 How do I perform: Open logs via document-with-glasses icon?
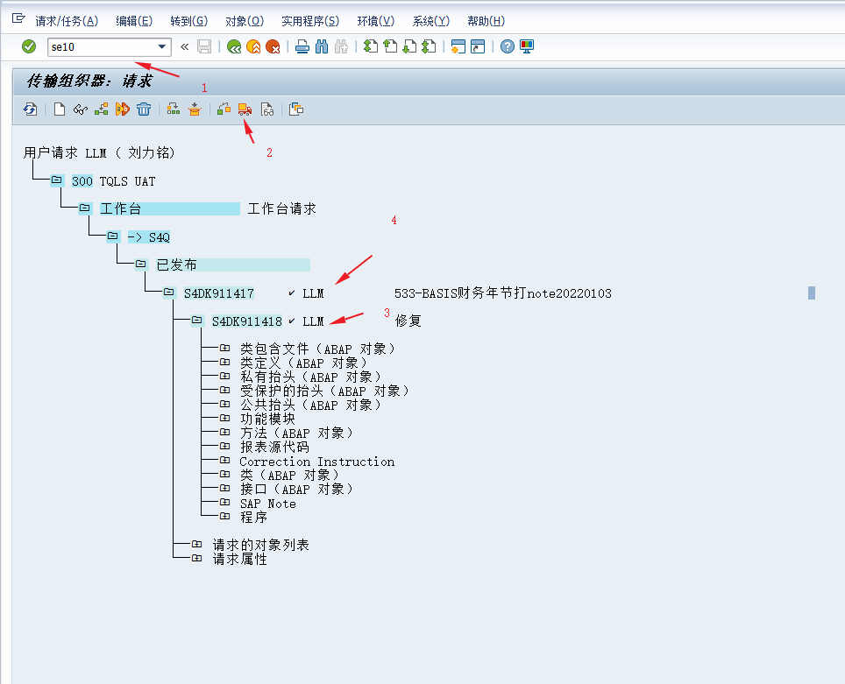coord(266,109)
